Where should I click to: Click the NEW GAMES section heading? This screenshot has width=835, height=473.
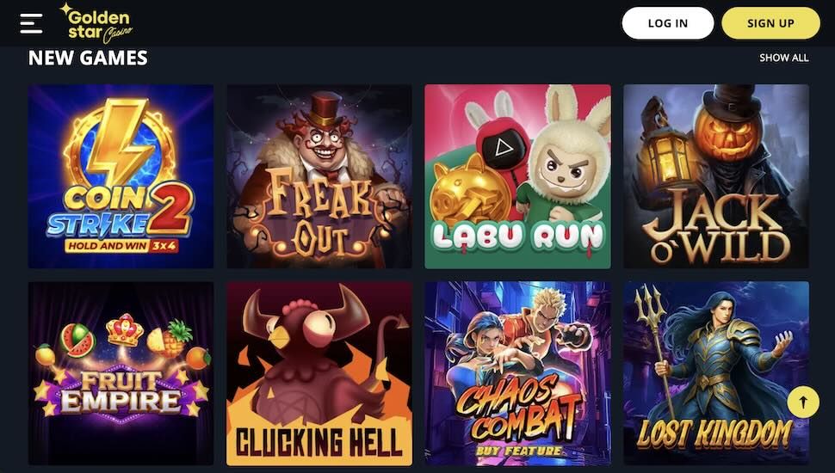coord(88,58)
